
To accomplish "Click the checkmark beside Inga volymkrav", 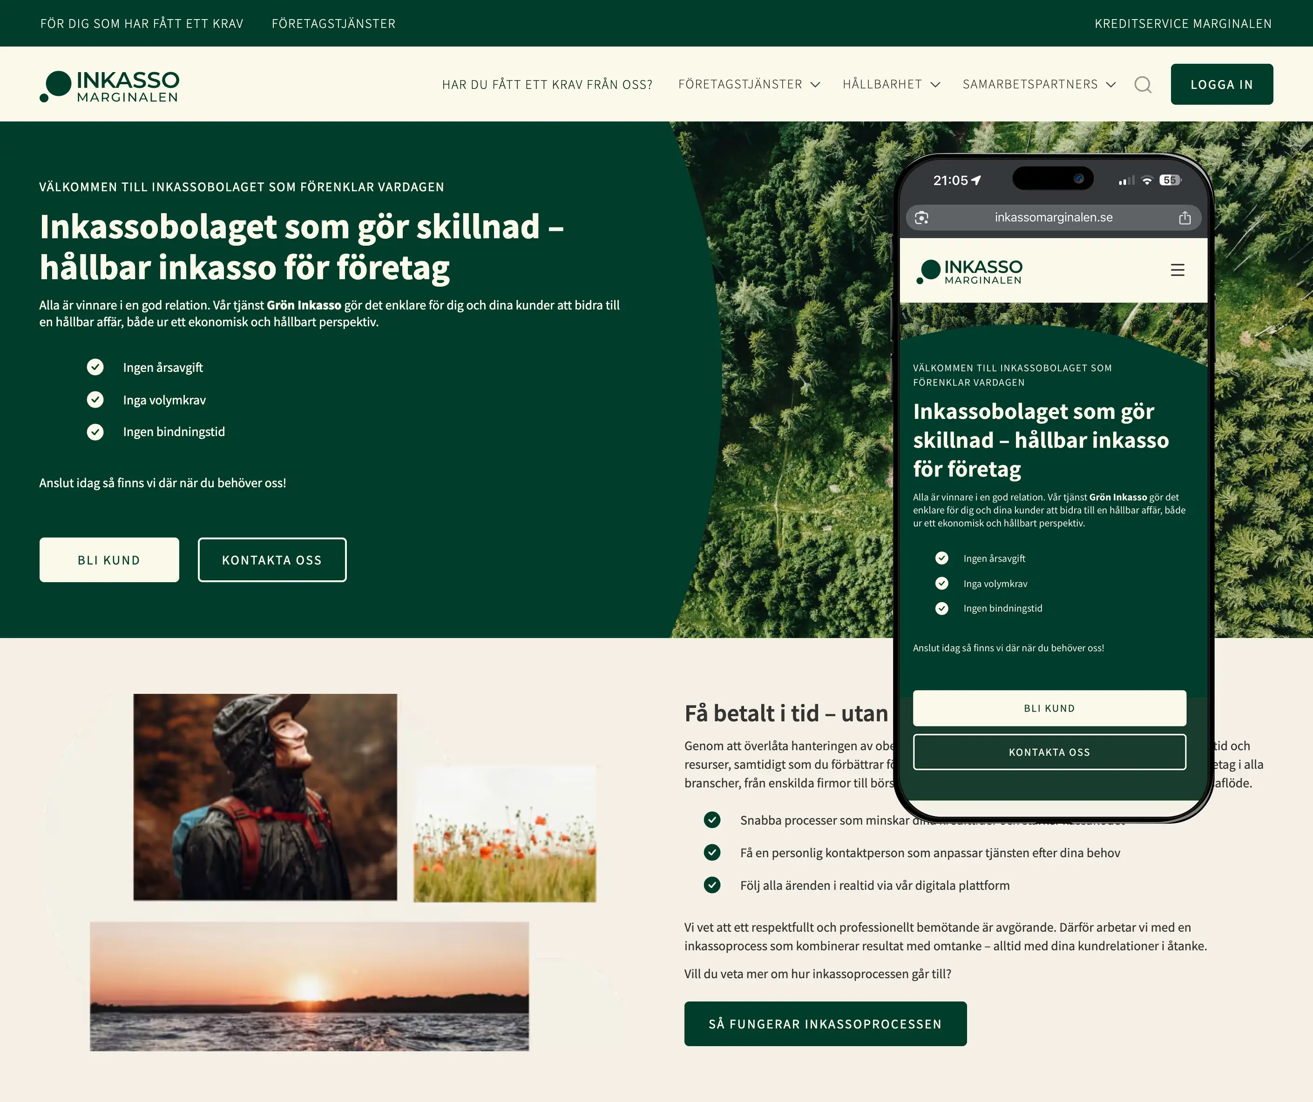I will pos(95,399).
